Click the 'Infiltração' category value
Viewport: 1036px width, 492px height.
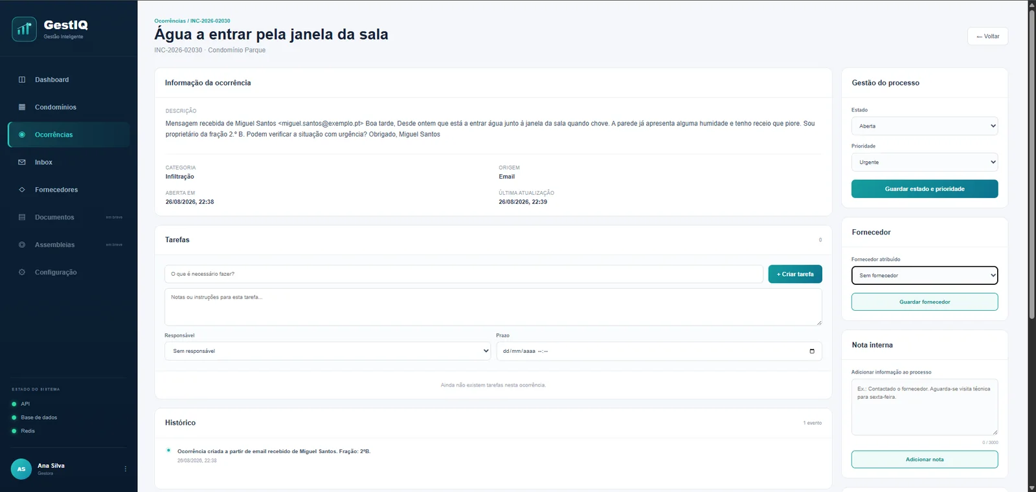pyautogui.click(x=179, y=177)
